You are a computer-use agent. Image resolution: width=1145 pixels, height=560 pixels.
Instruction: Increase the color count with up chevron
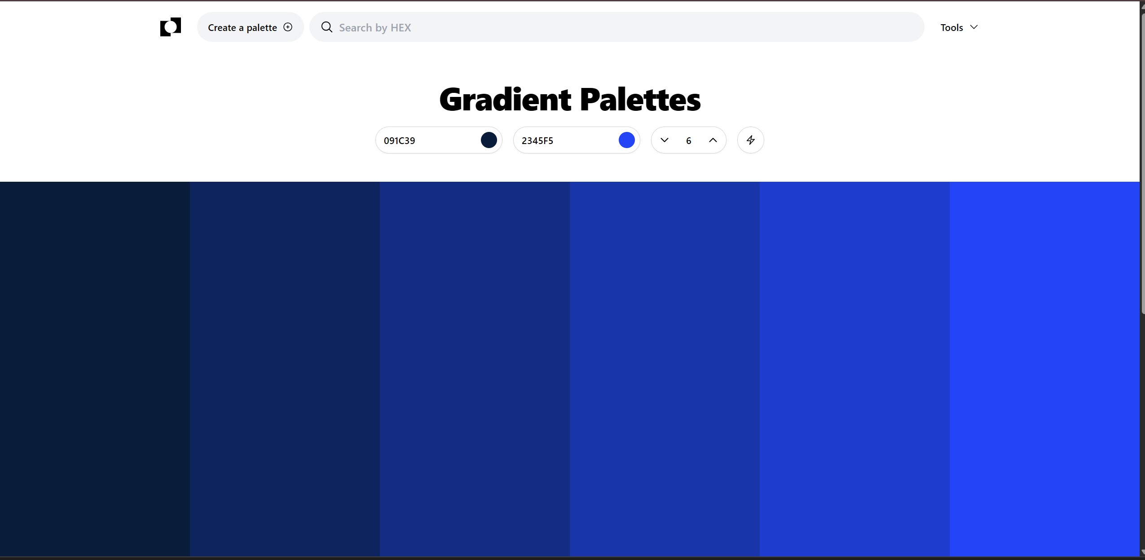713,140
